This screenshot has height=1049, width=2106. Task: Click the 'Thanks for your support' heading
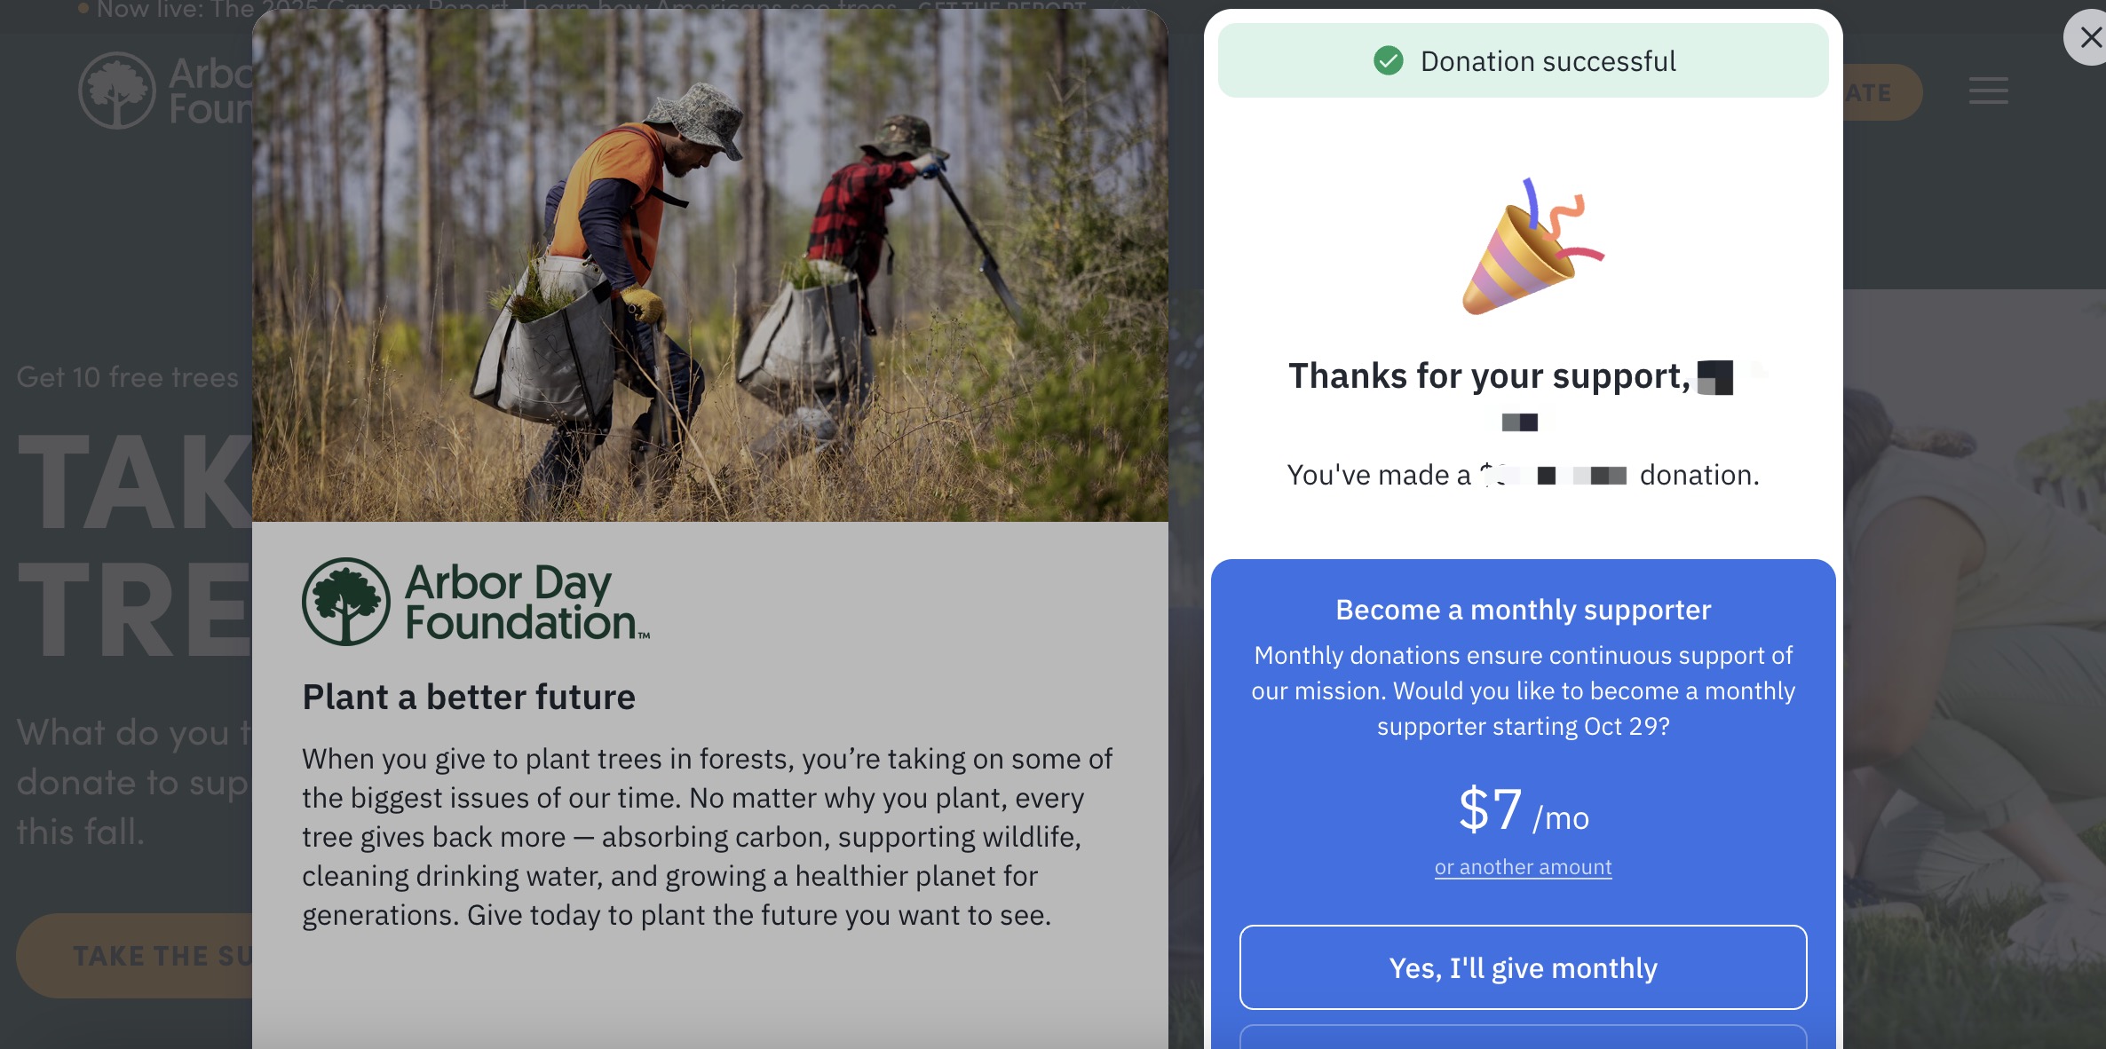click(x=1489, y=376)
